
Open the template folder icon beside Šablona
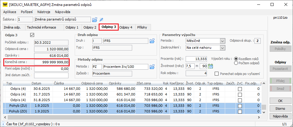(x=95, y=20)
